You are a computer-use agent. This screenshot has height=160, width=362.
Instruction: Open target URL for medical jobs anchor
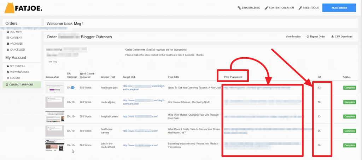click(144, 102)
